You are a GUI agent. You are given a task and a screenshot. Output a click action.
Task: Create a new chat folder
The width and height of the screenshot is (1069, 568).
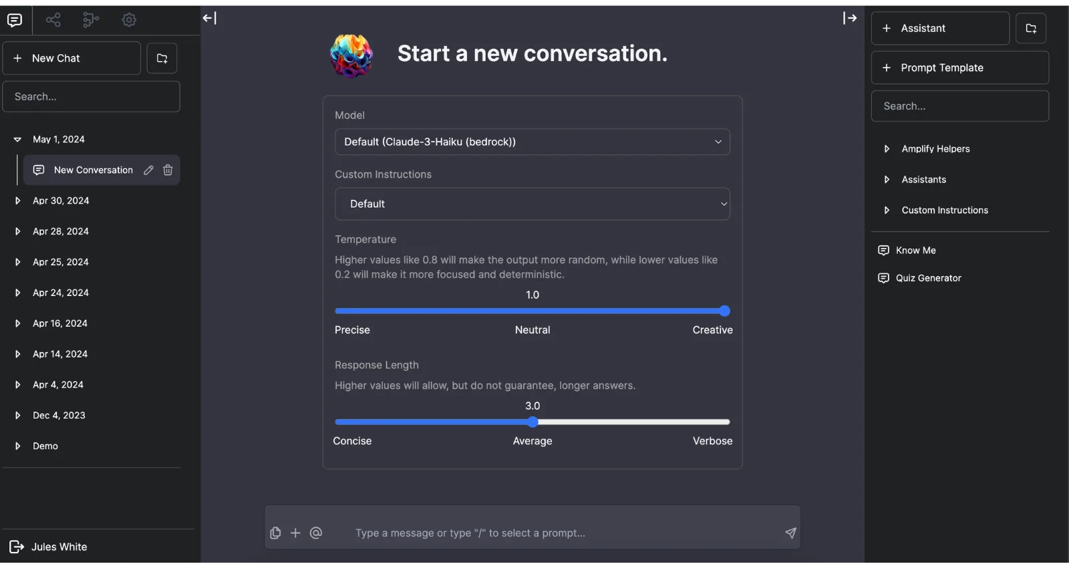tap(162, 58)
